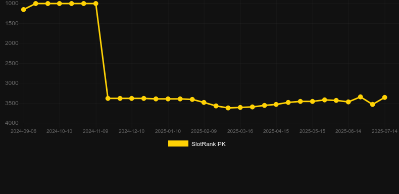Click the 2000 y-axis label
This screenshot has width=399, height=194.
click(12, 43)
